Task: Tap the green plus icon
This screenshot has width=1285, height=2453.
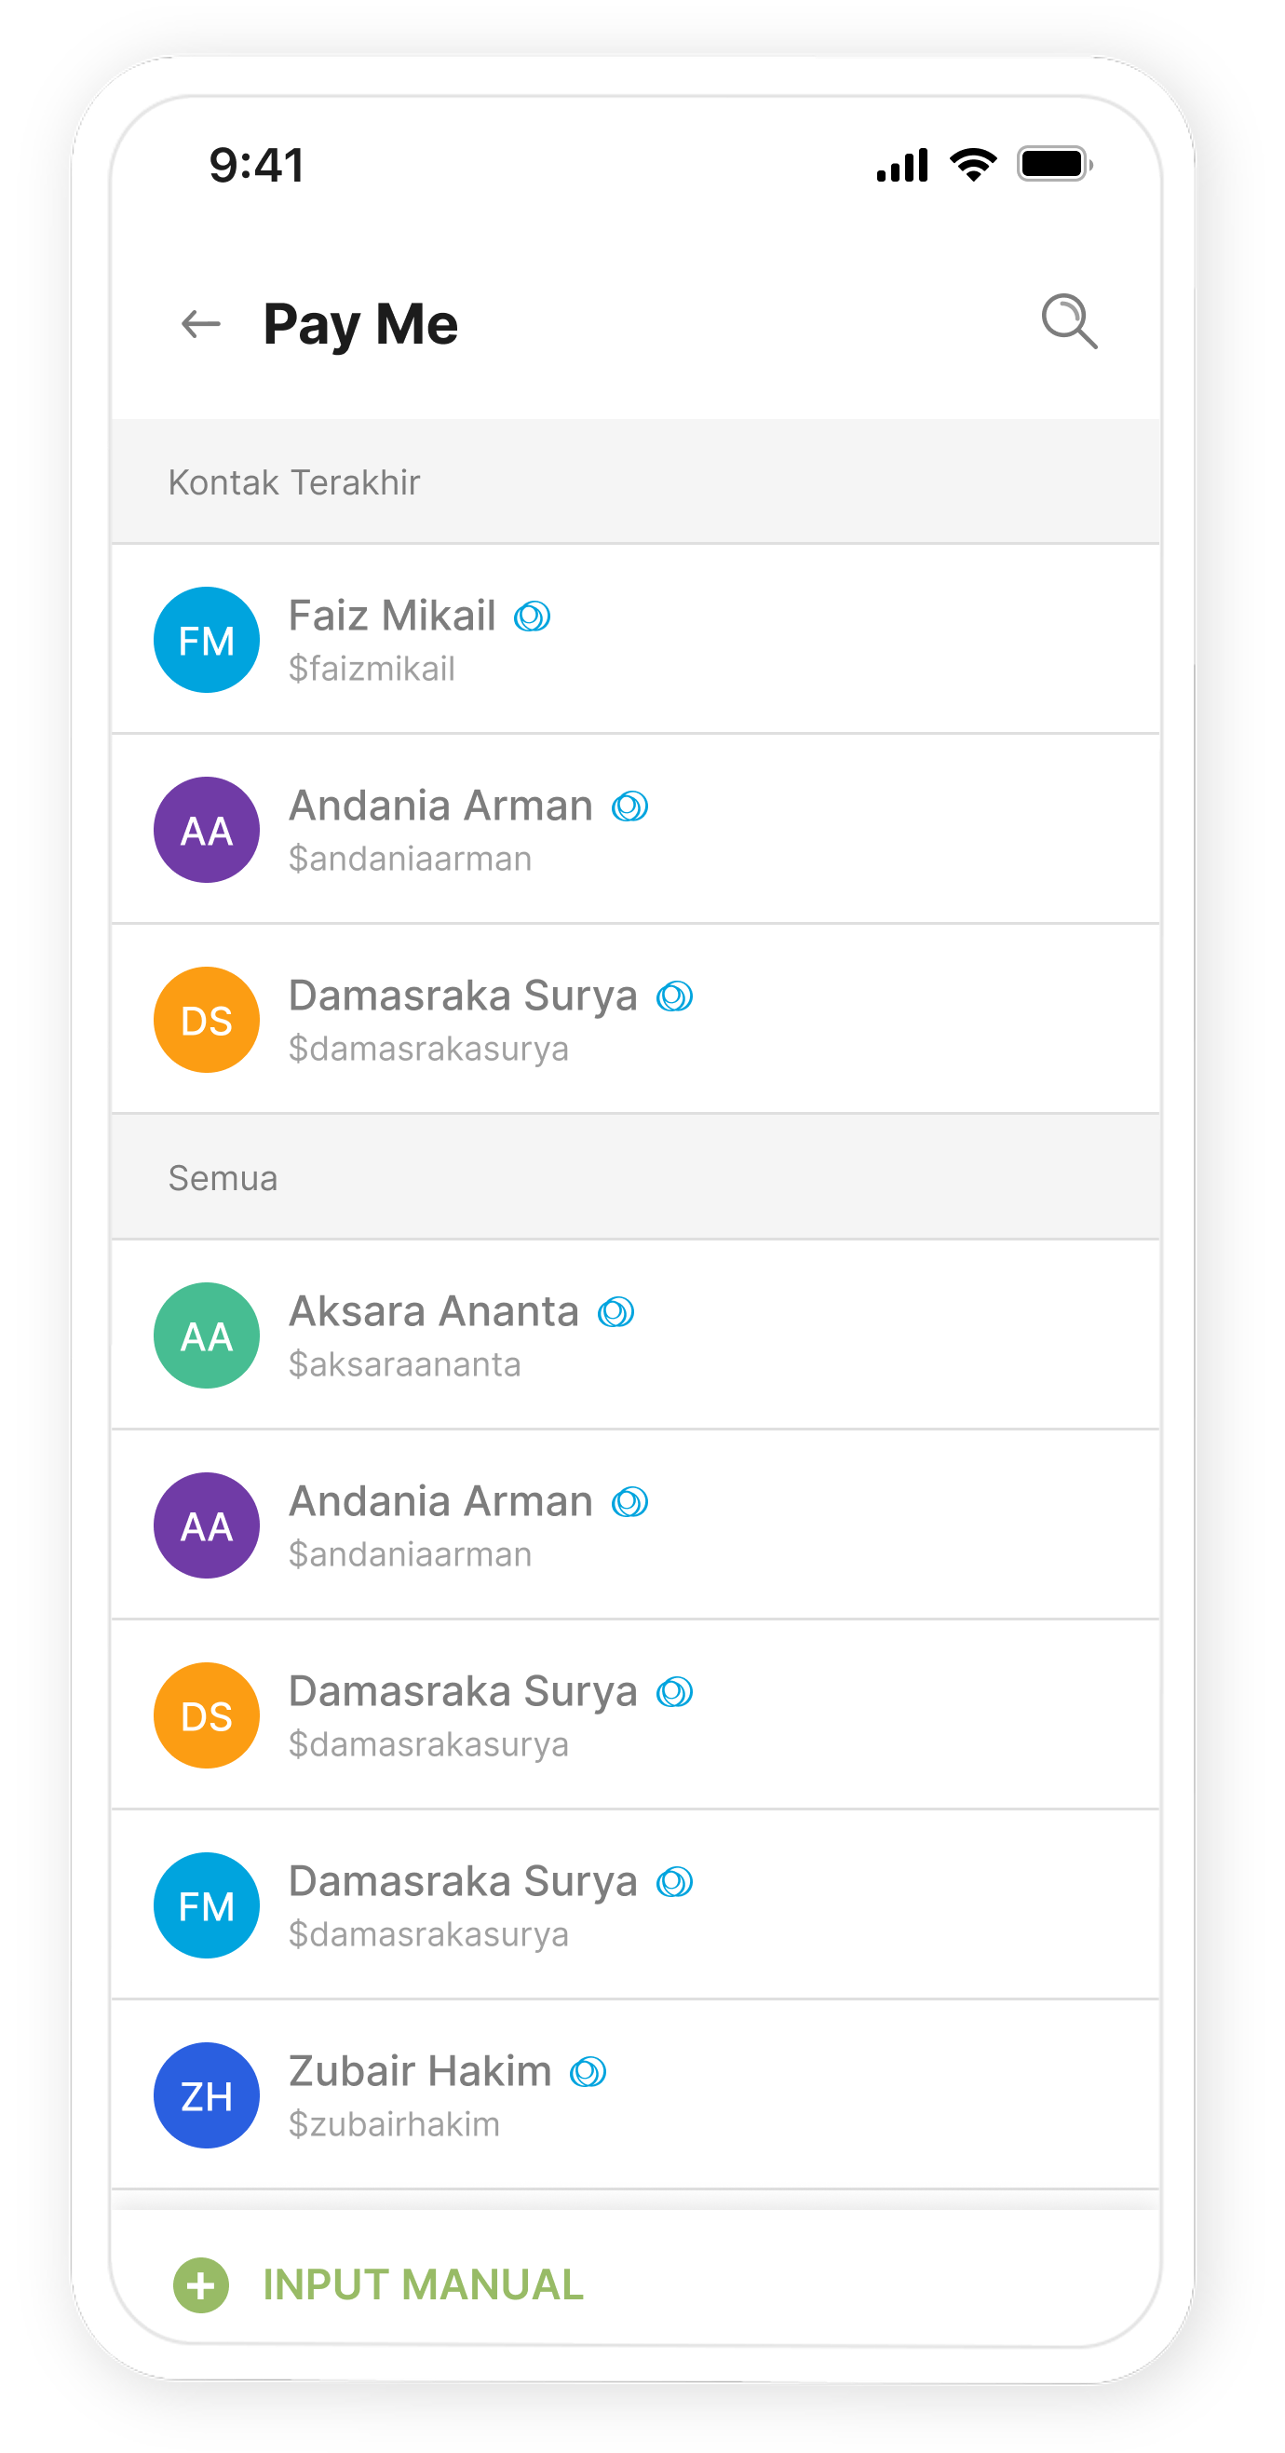Action: point(201,2284)
